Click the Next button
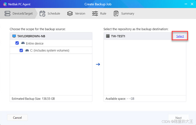 click(x=178, y=118)
